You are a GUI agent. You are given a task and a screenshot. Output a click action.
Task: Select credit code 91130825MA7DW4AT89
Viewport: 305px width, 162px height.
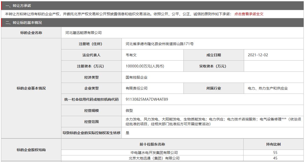click(147, 99)
